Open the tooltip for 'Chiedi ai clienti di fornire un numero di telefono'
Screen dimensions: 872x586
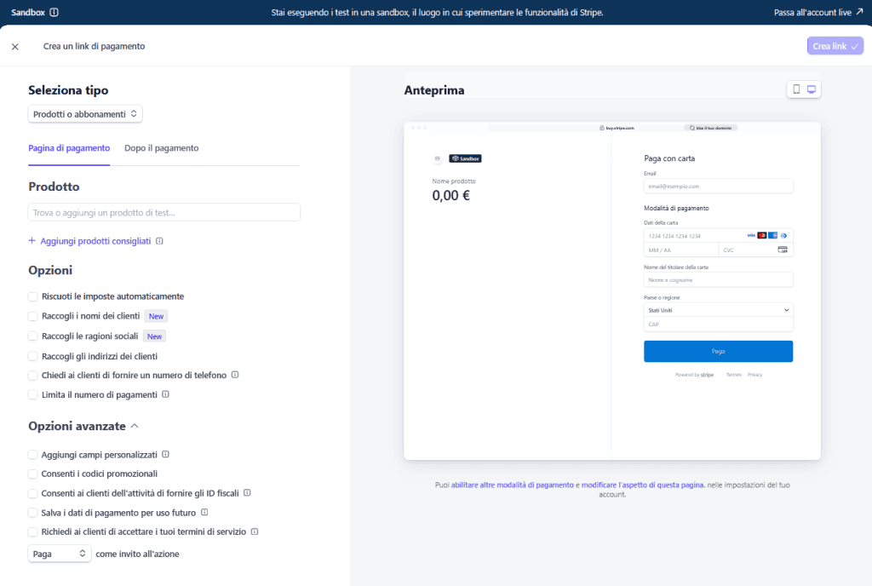[x=234, y=374]
